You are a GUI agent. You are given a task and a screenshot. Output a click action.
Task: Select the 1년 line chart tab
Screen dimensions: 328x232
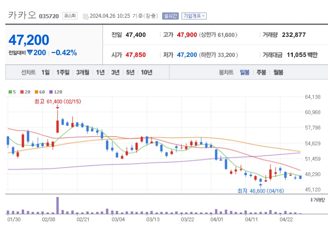click(x=100, y=72)
